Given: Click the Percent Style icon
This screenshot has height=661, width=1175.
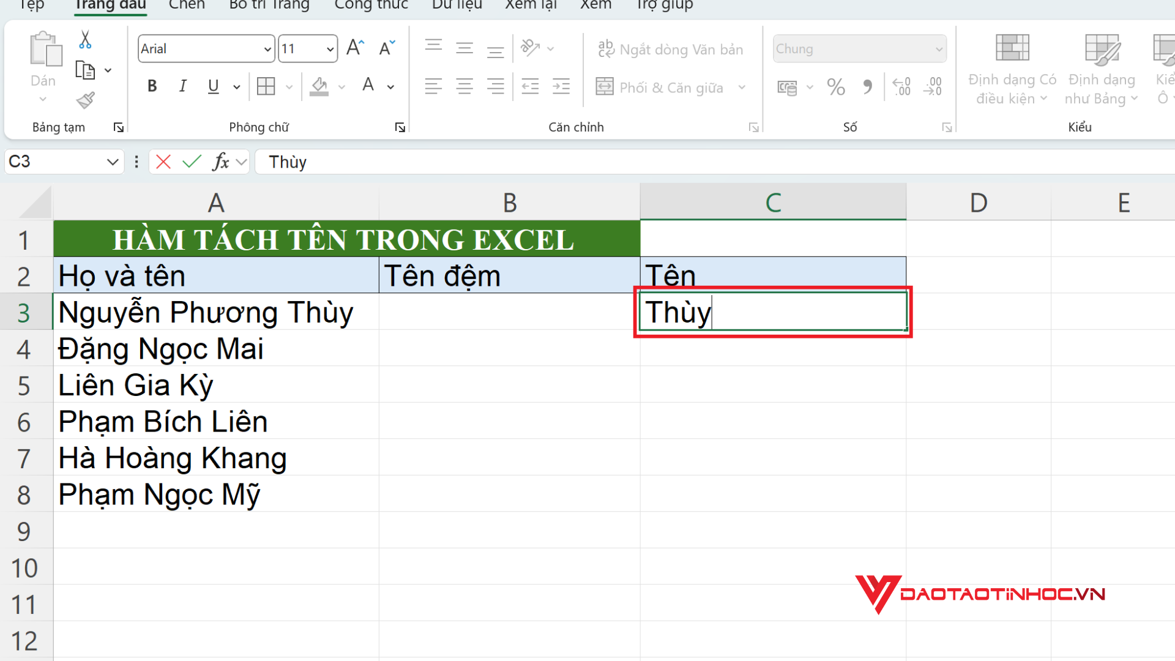Looking at the screenshot, I should click(835, 87).
